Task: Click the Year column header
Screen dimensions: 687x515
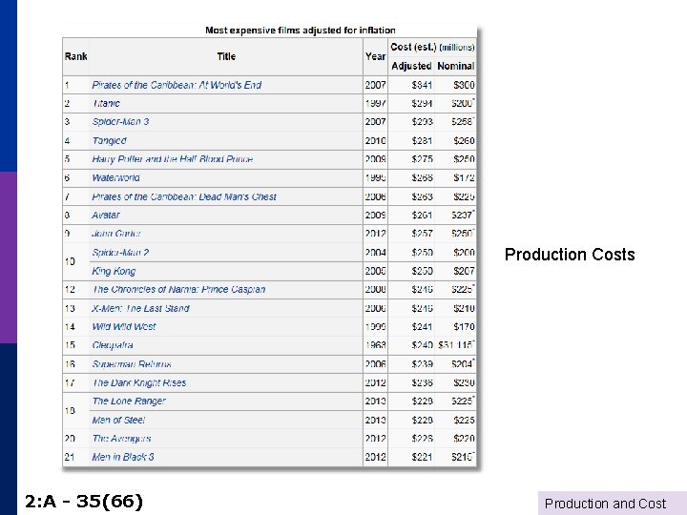Action: [x=375, y=56]
